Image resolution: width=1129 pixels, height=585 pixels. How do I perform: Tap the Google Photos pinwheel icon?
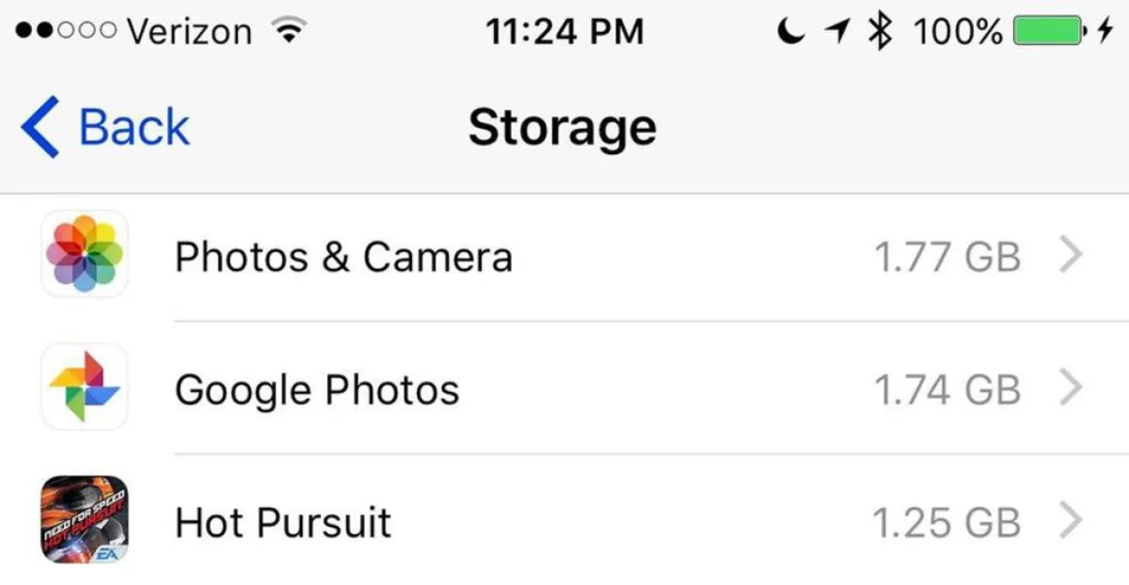click(x=85, y=387)
